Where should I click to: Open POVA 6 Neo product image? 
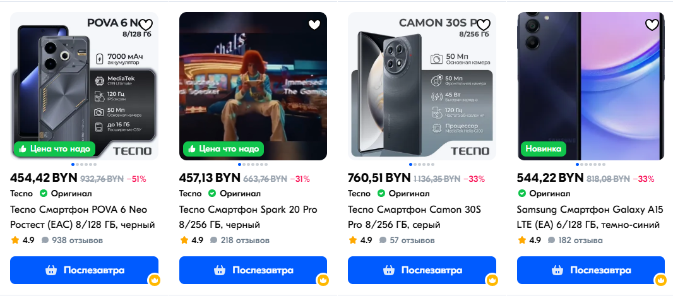click(84, 86)
